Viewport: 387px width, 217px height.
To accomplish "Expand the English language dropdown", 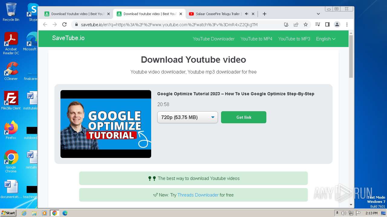I will [x=326, y=39].
